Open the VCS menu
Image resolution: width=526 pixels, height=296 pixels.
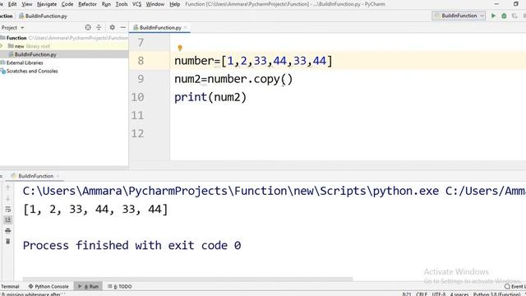point(136,4)
